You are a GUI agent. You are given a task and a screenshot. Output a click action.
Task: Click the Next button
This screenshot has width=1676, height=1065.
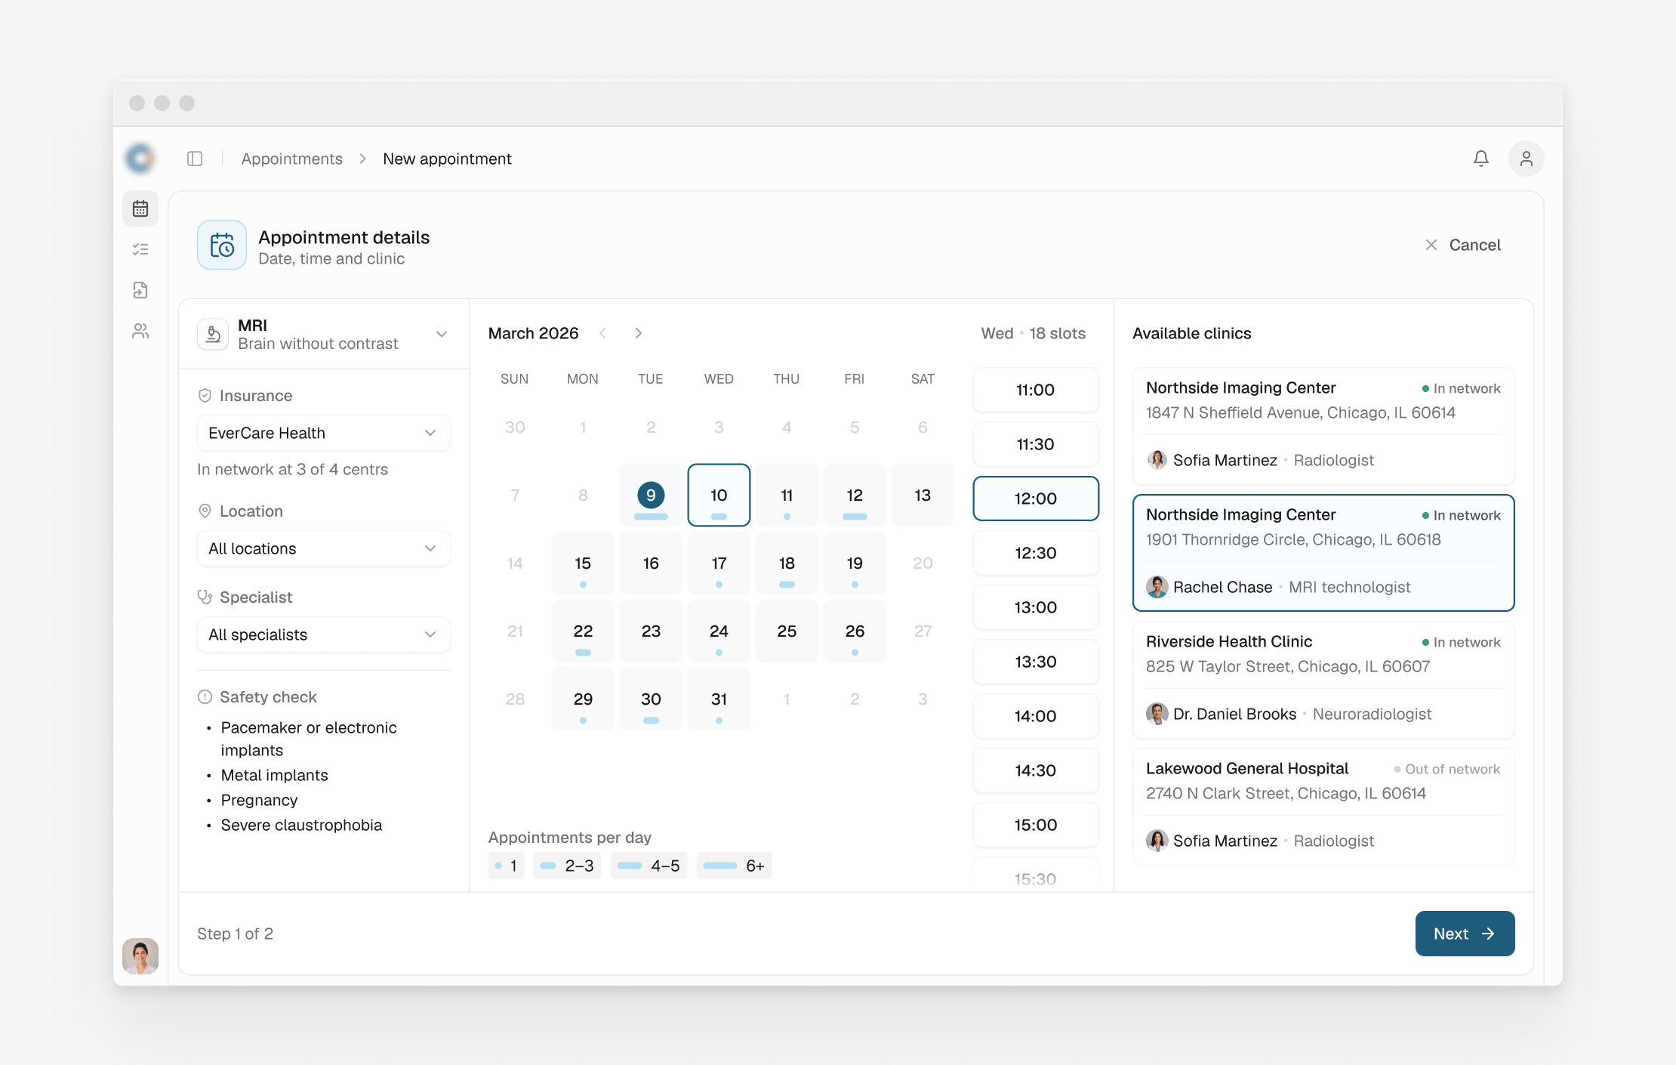point(1465,934)
